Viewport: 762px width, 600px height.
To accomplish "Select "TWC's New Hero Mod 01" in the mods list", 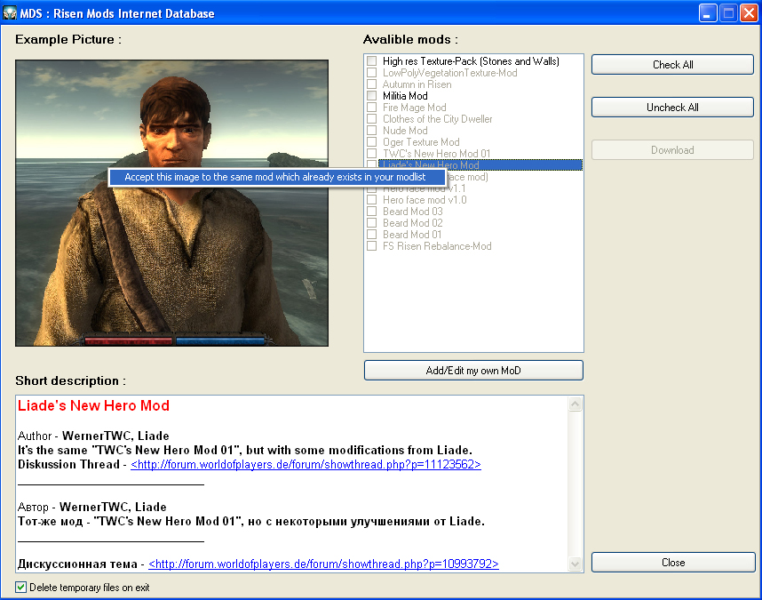I will pos(436,154).
